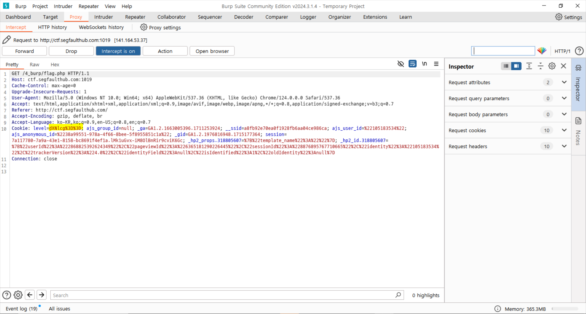Select Inspector docked-right layout icon

pos(516,66)
